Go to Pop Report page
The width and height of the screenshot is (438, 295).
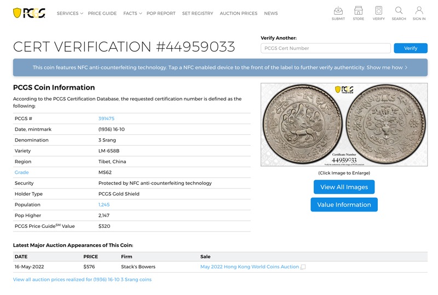pyautogui.click(x=161, y=13)
